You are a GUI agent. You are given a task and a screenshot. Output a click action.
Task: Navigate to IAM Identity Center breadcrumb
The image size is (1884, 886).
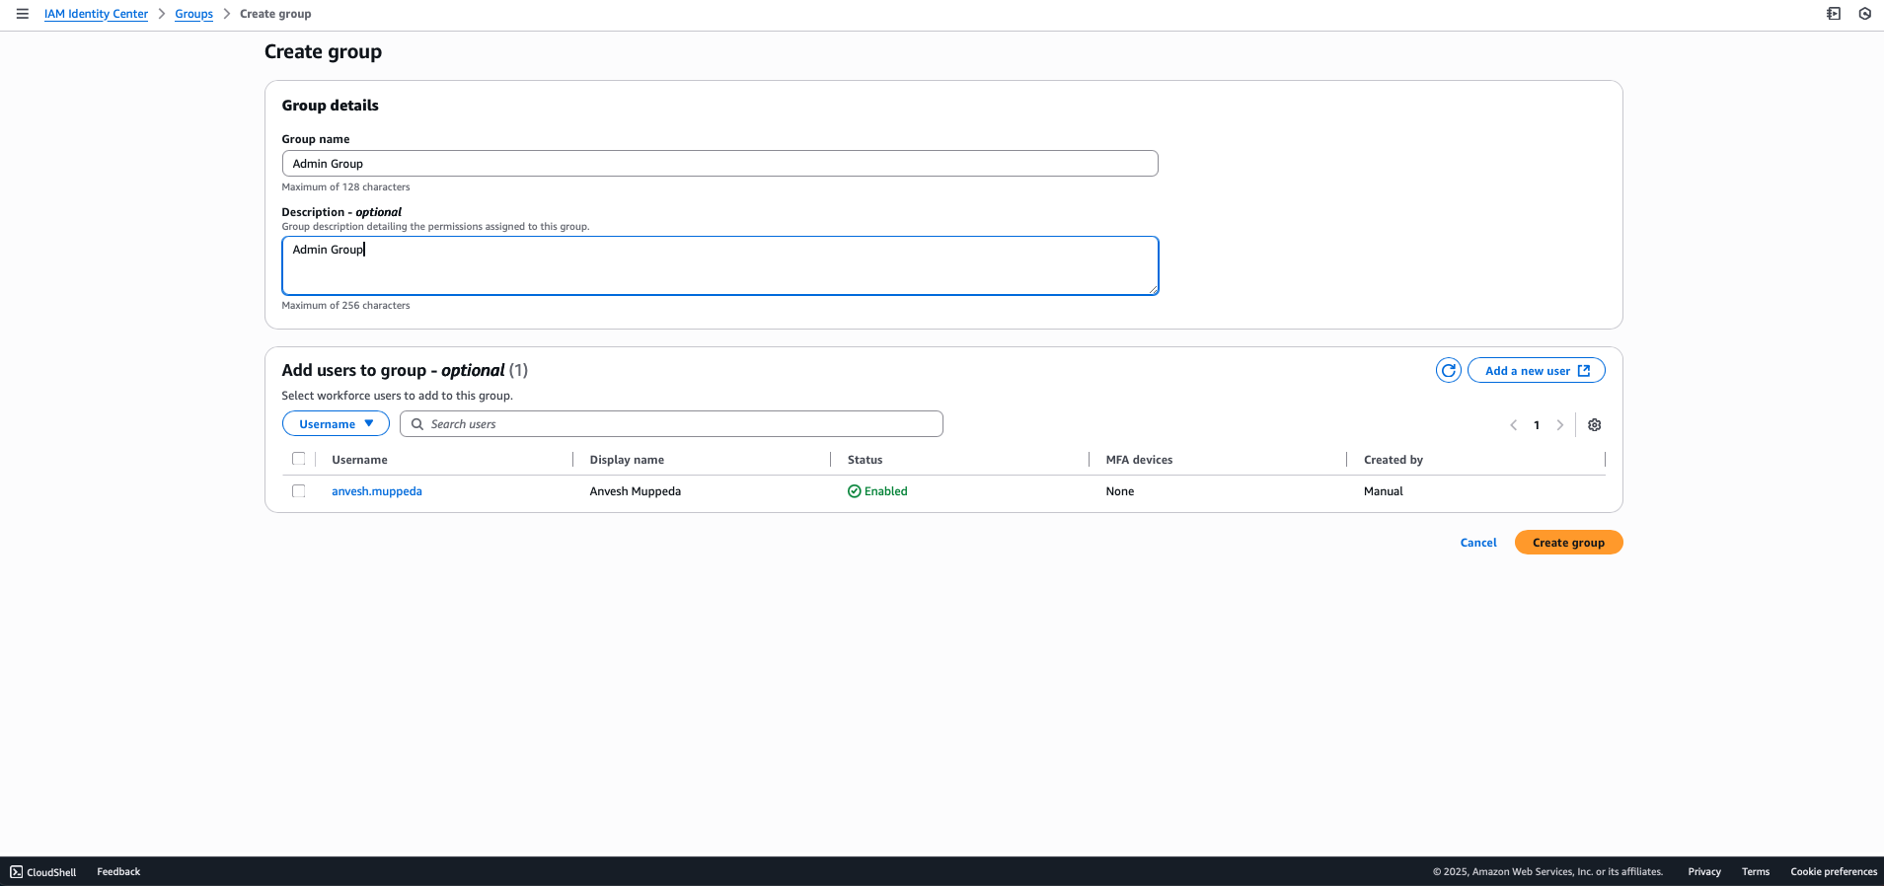click(96, 14)
